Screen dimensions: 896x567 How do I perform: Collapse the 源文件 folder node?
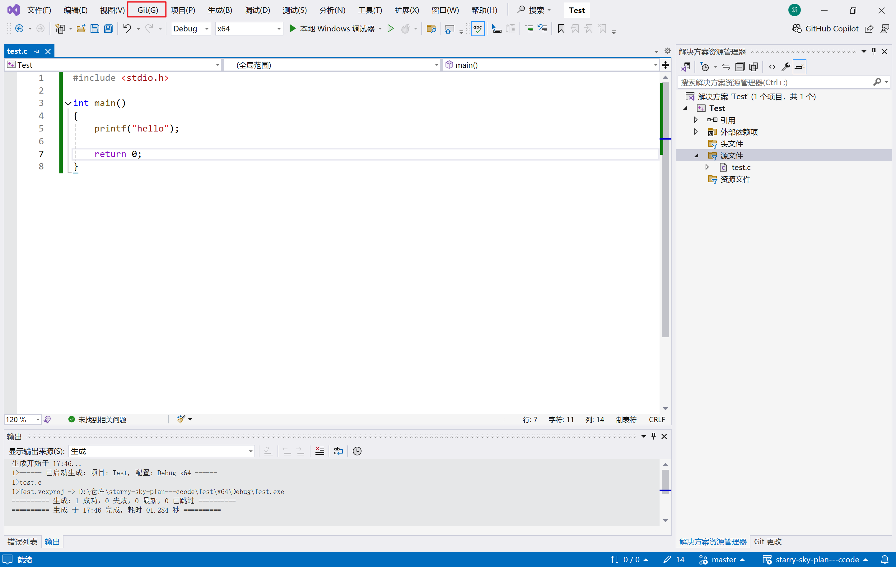tap(696, 155)
